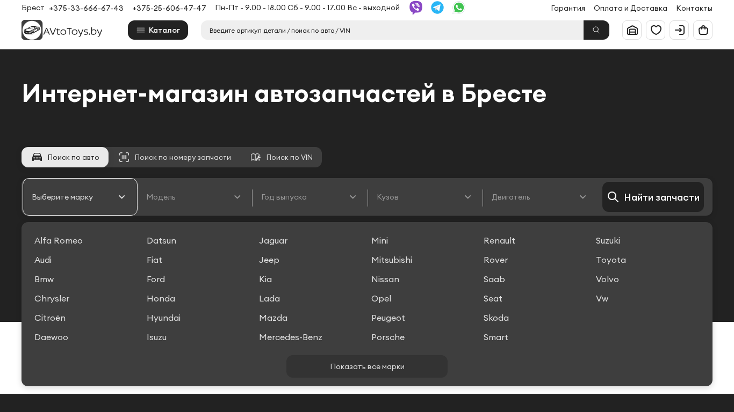Image resolution: width=734 pixels, height=412 pixels.
Task: Choose Kia brand
Action: (265, 279)
